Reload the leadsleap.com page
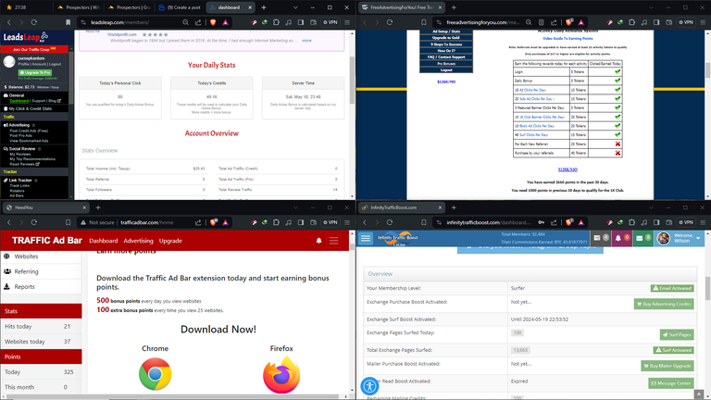This screenshot has width=711, height=400. coord(34,22)
